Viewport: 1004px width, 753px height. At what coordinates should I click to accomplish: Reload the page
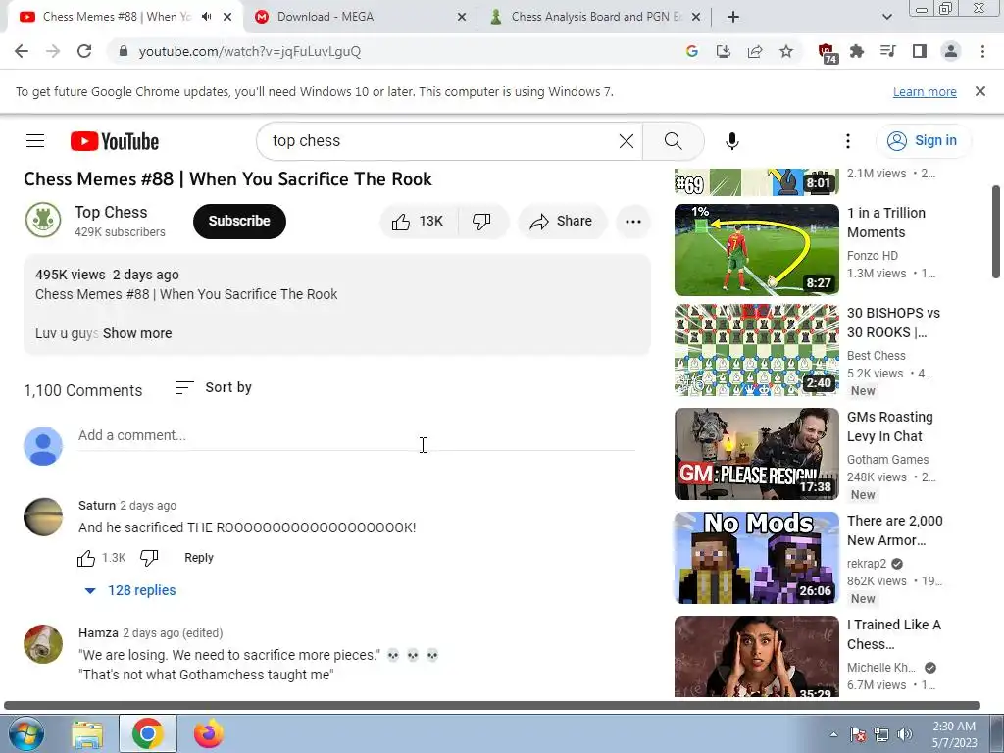[84, 51]
